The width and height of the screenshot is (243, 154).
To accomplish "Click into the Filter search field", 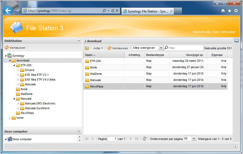I will 184,48.
